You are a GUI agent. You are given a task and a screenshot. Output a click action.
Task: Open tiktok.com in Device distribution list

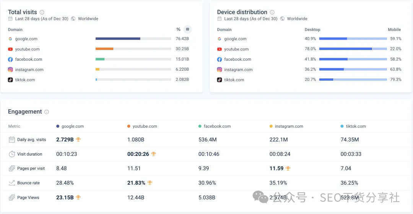234,80
